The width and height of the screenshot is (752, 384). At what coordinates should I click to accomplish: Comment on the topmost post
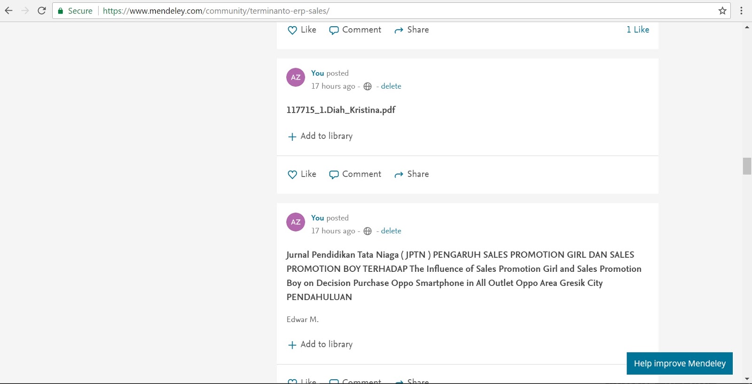coord(355,30)
